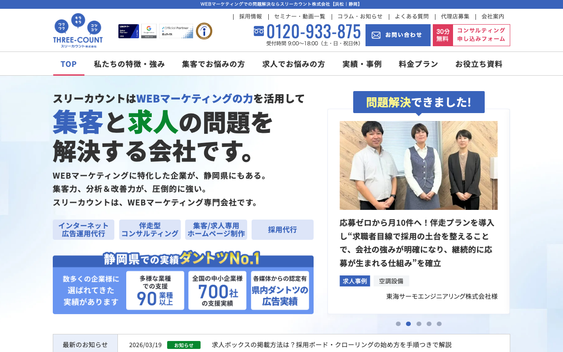This screenshot has height=352, width=563.
Task: Click the 採用情報 header link
Action: point(250,16)
